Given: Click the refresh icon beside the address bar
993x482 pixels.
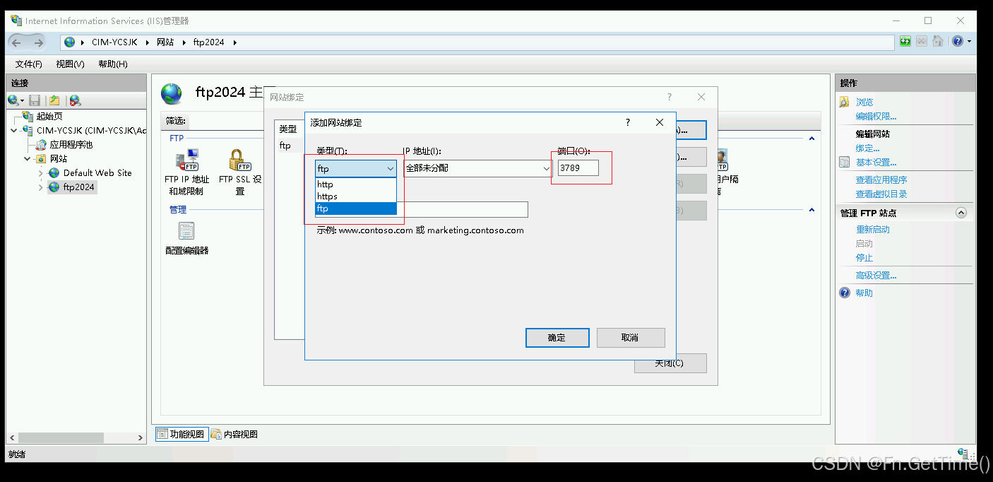Looking at the screenshot, I should [x=905, y=42].
